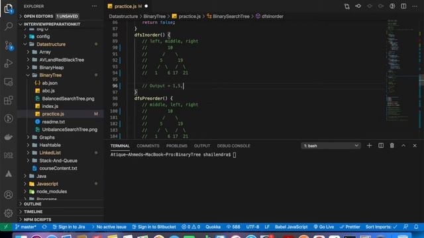Click the compare changes icon in editor toolbar

click(347, 6)
